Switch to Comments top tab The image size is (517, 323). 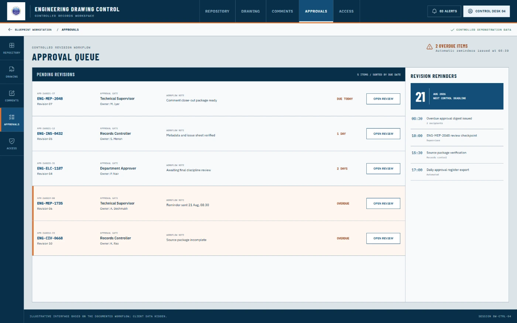283,11
